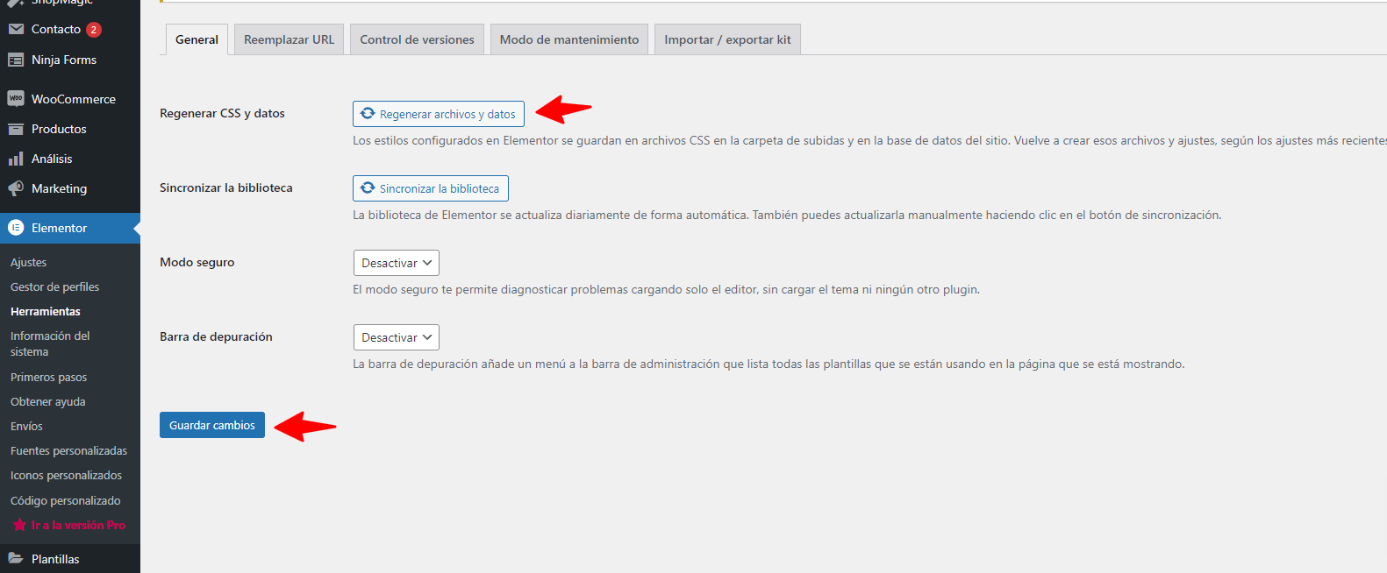Open the Primeros pasos link
The image size is (1387, 573).
48,377
